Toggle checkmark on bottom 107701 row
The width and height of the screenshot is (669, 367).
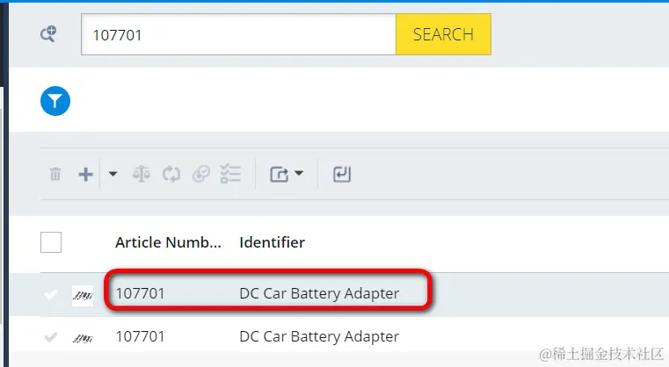point(51,337)
